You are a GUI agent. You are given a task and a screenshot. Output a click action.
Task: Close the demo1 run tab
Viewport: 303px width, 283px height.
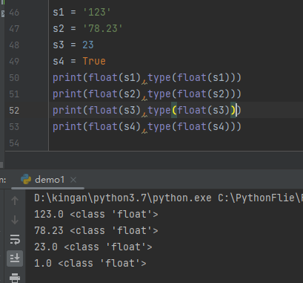click(x=73, y=180)
